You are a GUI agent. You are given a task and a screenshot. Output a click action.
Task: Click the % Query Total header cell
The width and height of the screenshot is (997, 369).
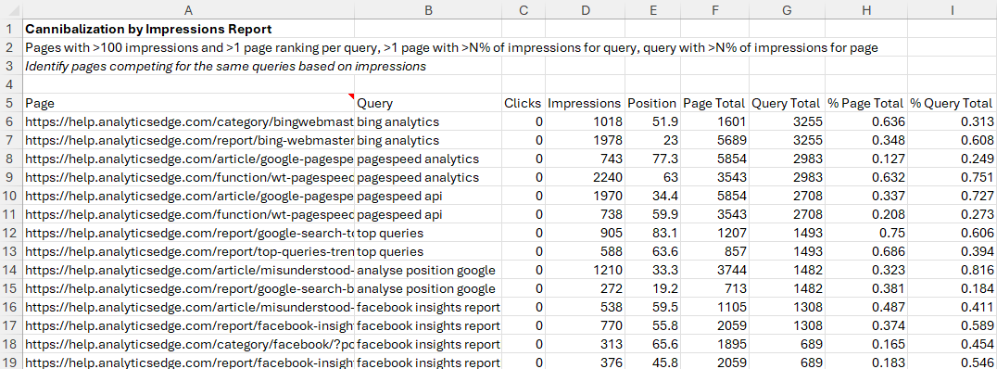[x=952, y=103]
